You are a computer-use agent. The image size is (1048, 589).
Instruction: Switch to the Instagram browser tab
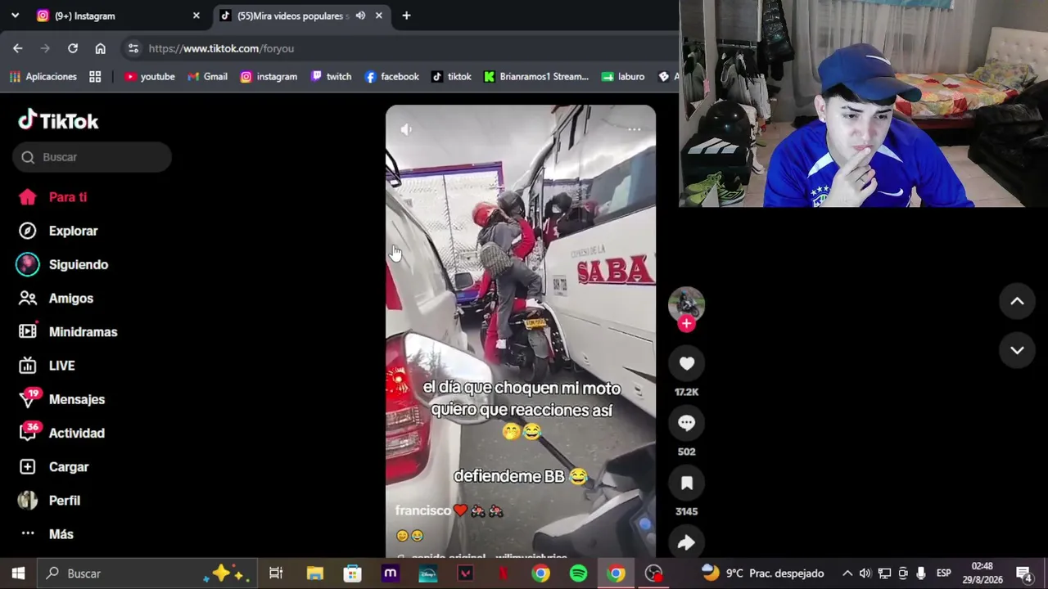pyautogui.click(x=115, y=16)
